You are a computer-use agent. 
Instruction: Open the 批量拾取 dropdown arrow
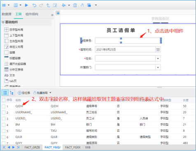50,93
